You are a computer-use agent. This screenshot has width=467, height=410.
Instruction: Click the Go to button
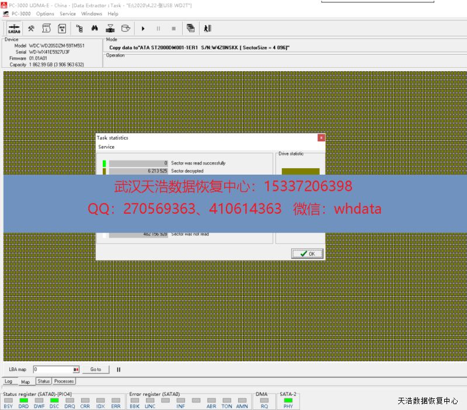tap(96, 370)
